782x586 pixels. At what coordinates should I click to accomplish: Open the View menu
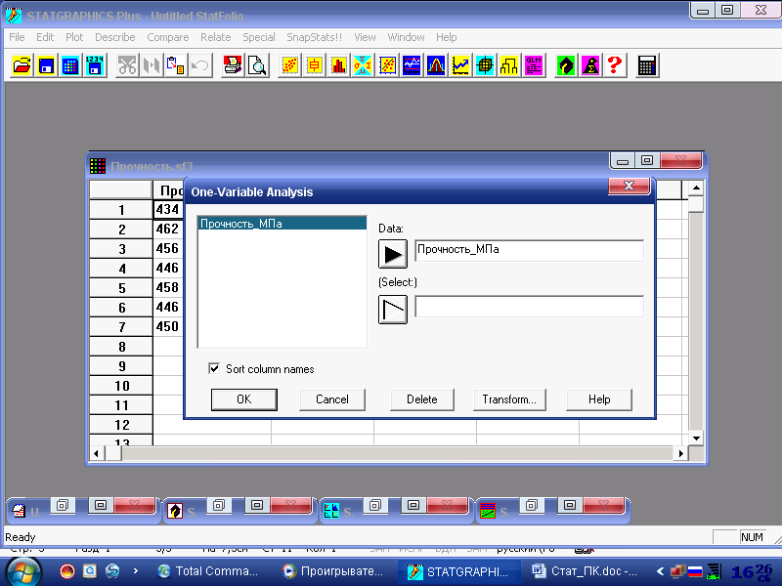365,37
